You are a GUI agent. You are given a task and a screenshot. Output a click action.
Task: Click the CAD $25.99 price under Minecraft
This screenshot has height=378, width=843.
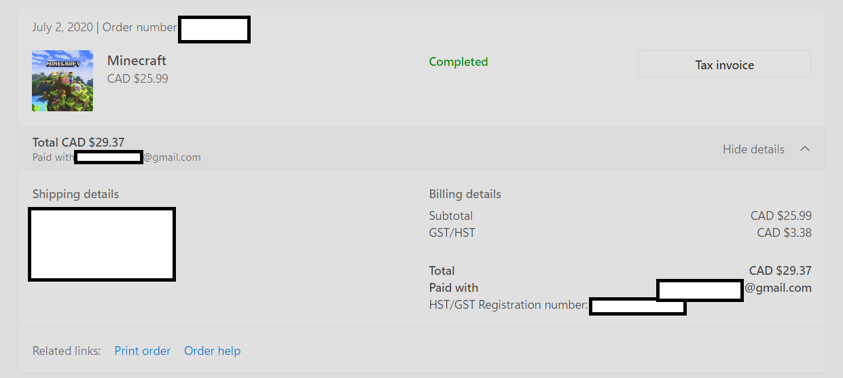(x=138, y=79)
